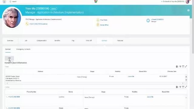Click the Edit button above Home Contact Information

(x=9, y=58)
